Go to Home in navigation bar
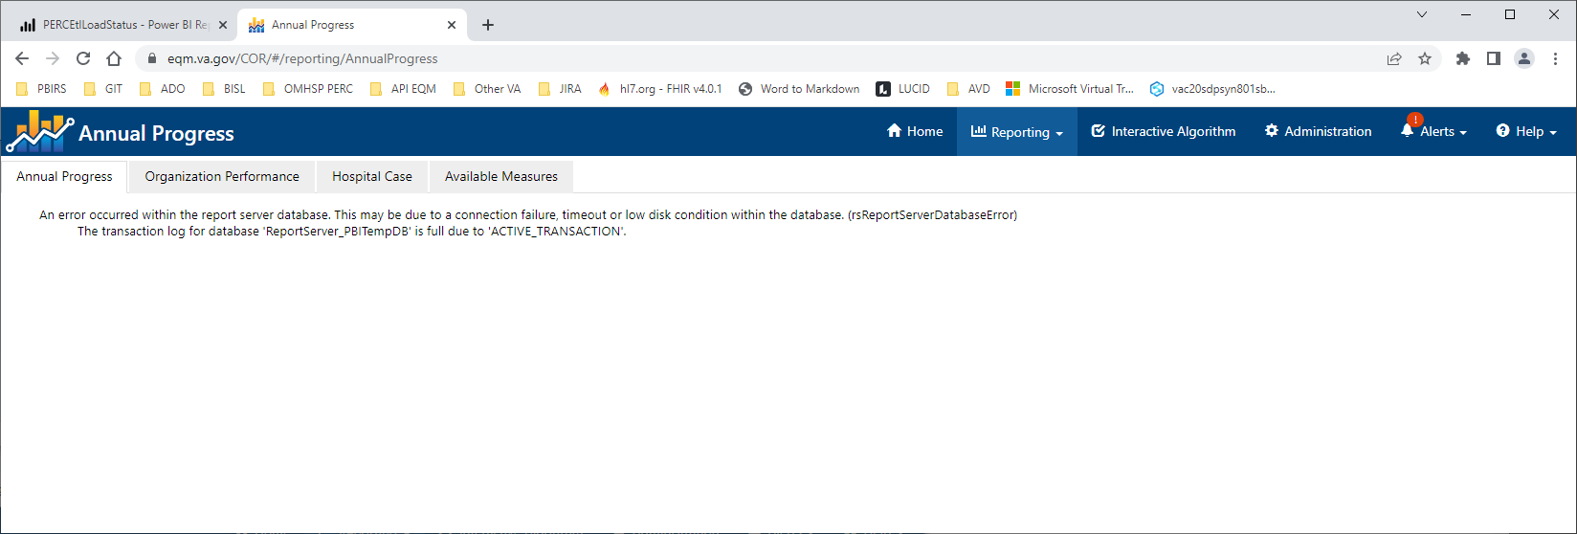 [x=915, y=132]
